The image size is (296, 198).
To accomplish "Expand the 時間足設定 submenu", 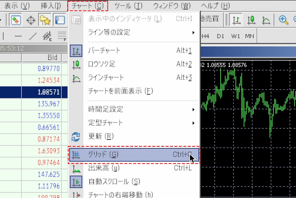I will coord(134,110).
